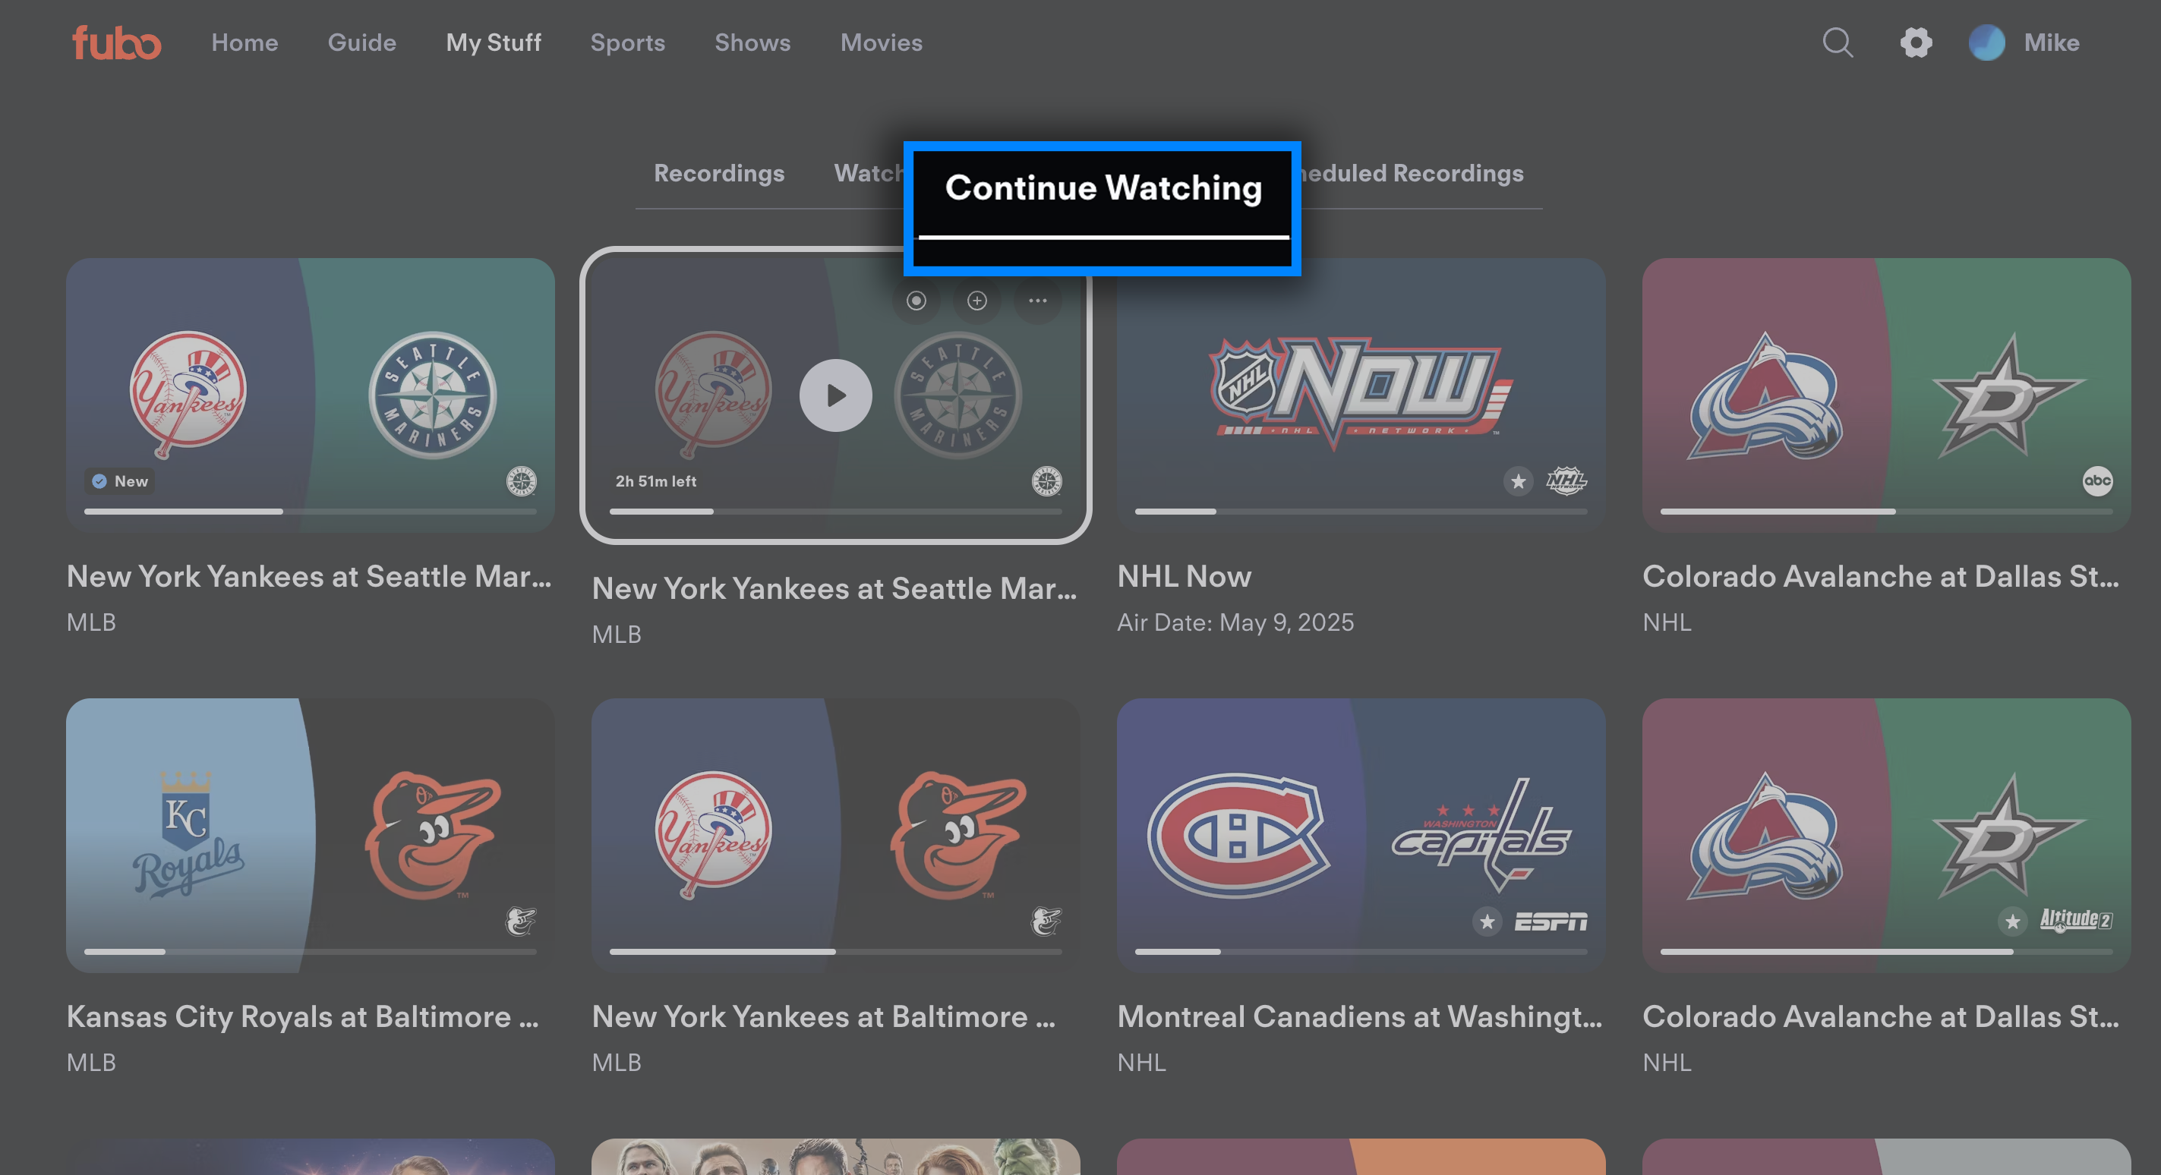2161x1175 pixels.
Task: Click ESPN logo on Canadiens at Capitals card
Action: click(1551, 921)
